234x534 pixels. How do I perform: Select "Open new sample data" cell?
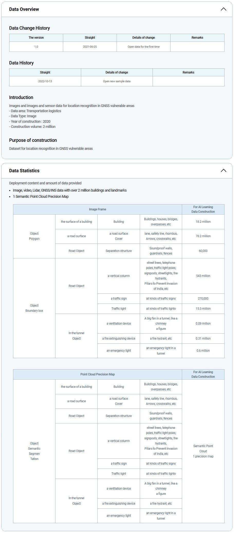point(117,81)
